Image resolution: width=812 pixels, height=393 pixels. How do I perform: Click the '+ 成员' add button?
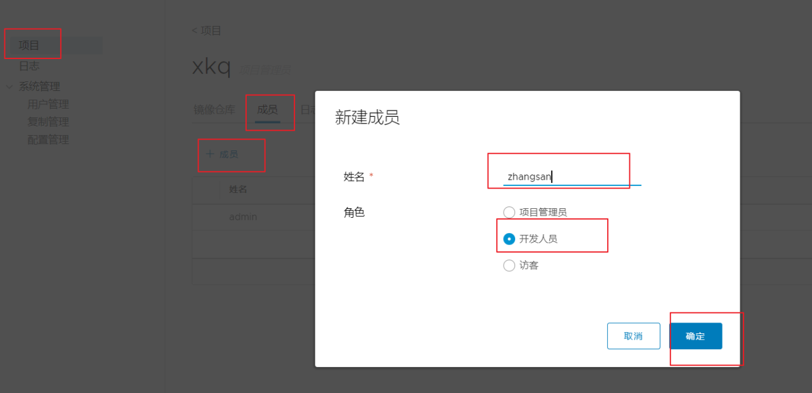222,154
